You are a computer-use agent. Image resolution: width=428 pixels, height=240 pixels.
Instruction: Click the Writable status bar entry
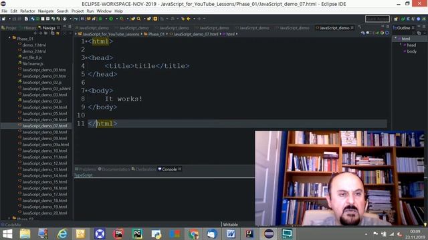(x=231, y=225)
